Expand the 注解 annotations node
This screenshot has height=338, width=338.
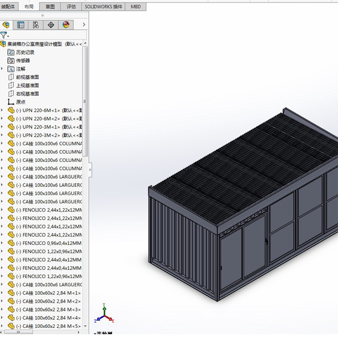2,69
